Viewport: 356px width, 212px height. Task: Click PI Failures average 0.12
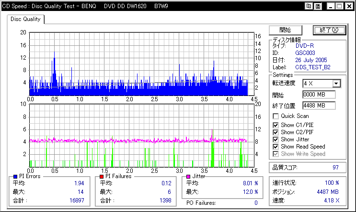point(166,183)
